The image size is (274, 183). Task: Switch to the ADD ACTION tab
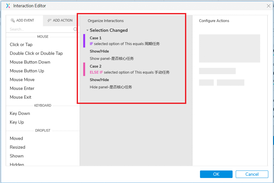click(x=61, y=21)
